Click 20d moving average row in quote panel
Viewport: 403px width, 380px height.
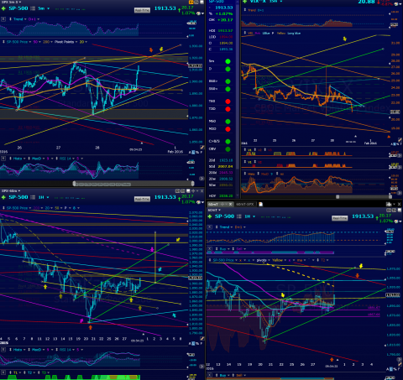tap(221, 160)
